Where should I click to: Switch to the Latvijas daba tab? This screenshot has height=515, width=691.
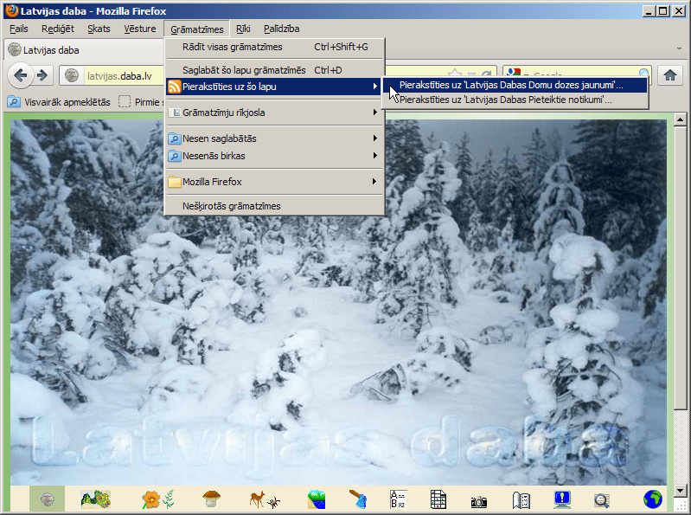click(84, 50)
